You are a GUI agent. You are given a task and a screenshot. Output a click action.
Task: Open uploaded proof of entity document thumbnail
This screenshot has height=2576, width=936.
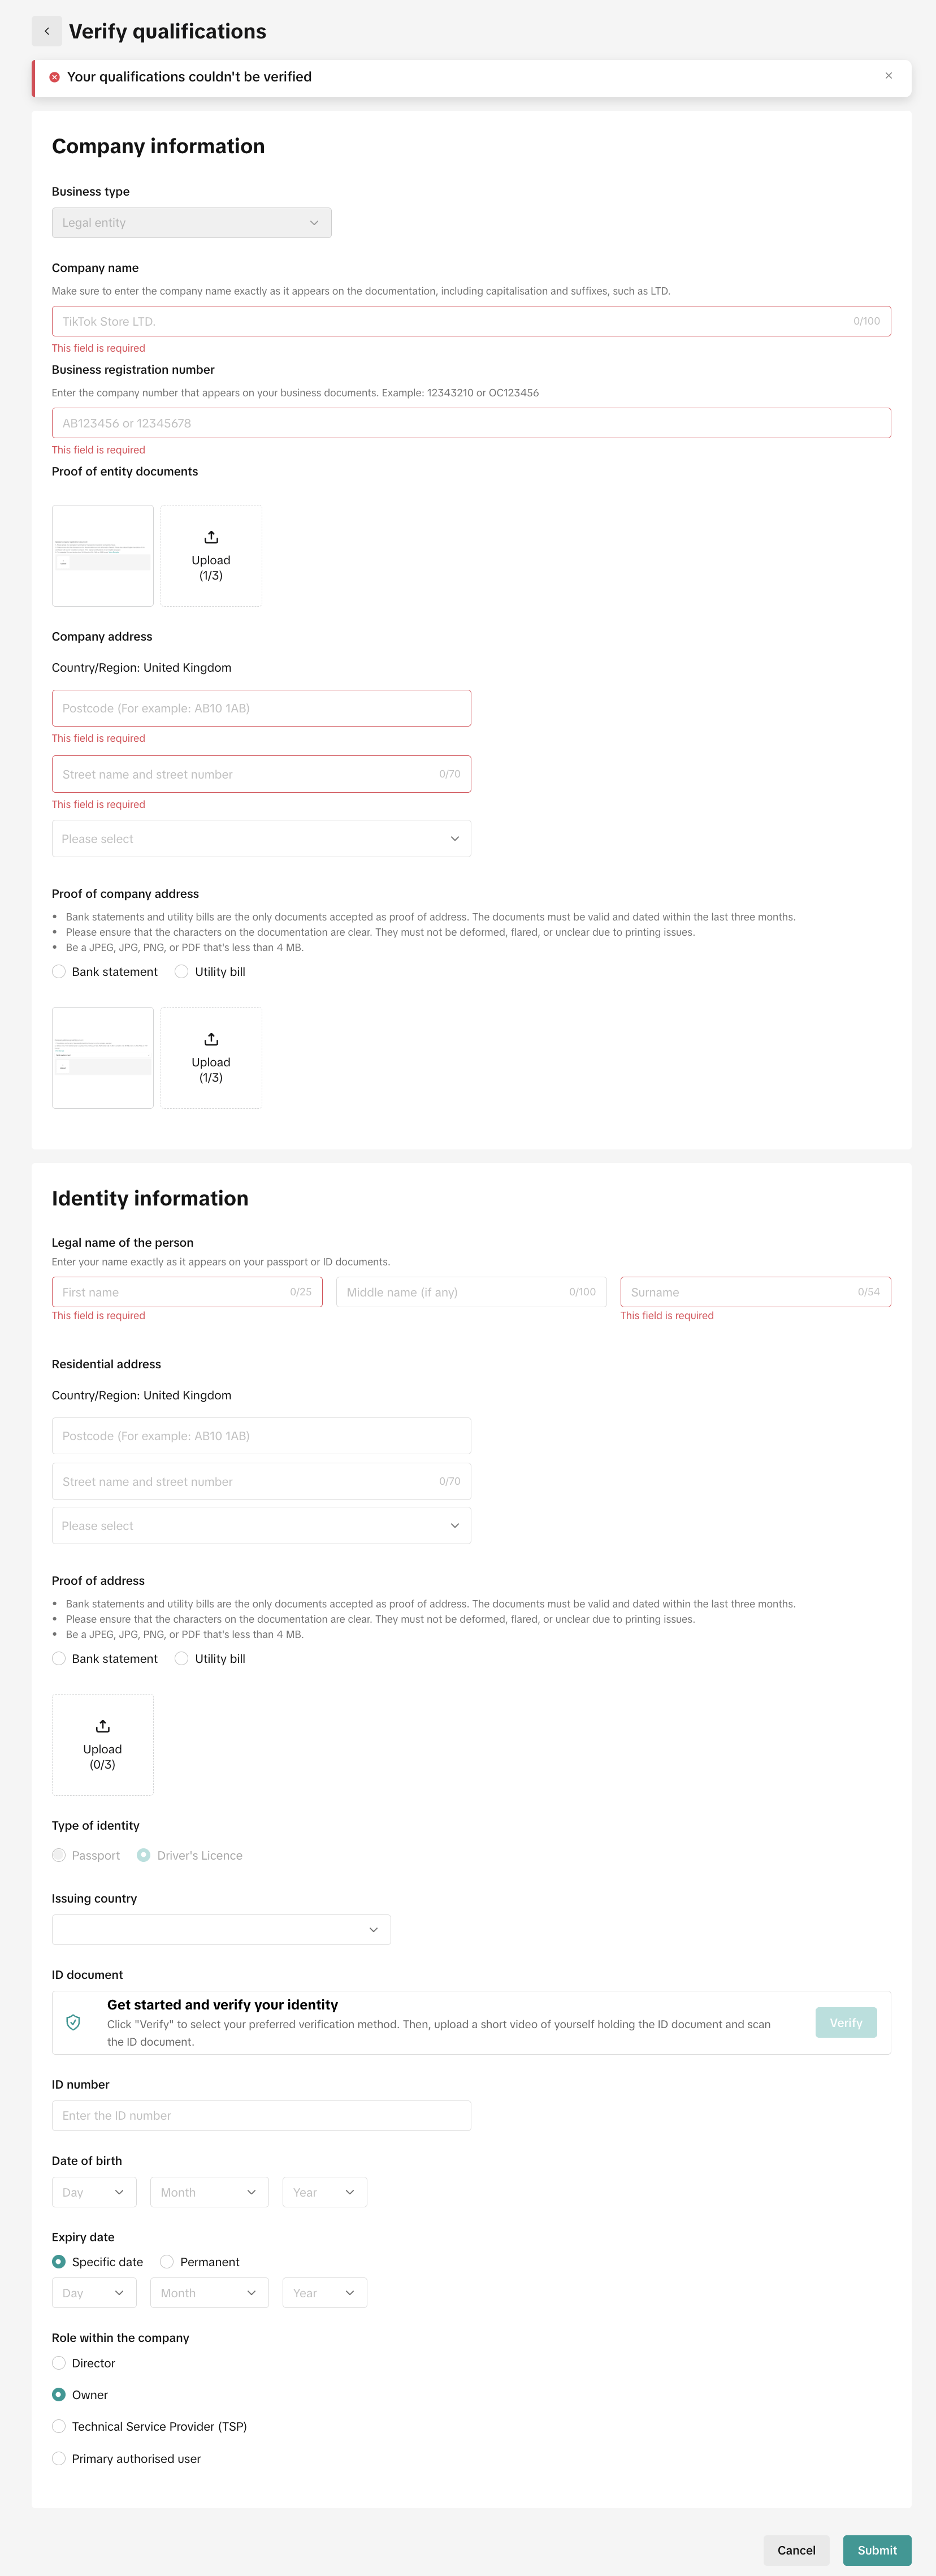[x=103, y=556]
